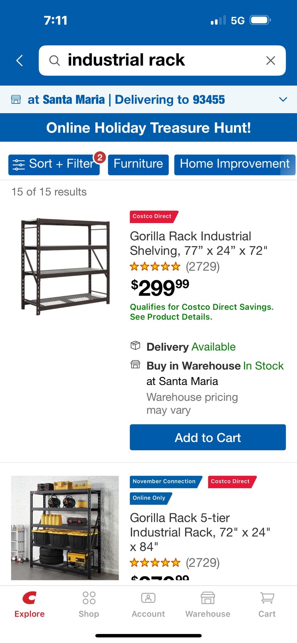Select the Explore tab with Costco logo
The image size is (297, 643).
29,603
